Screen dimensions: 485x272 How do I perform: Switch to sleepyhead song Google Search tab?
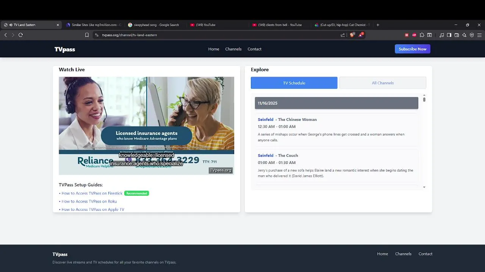click(155, 25)
